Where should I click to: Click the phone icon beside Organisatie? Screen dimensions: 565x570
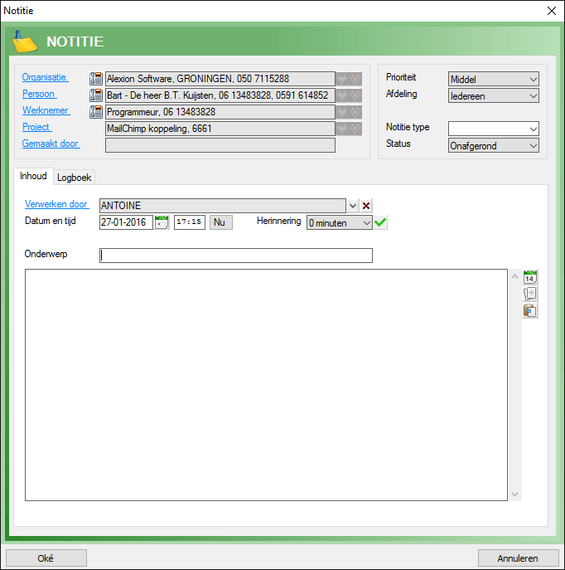pos(96,79)
